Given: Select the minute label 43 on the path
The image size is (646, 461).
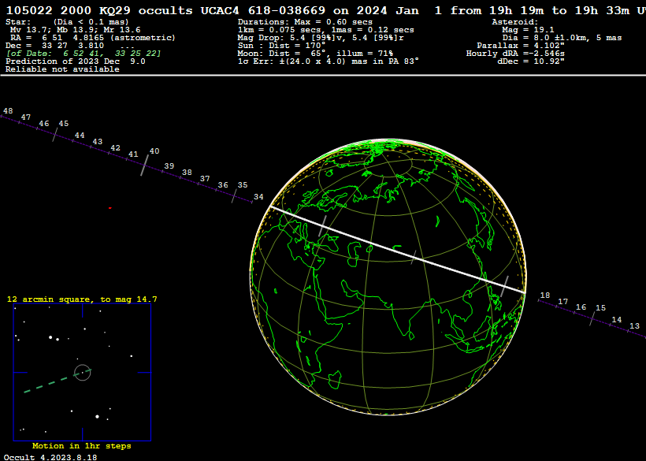Looking at the screenshot, I should point(97,141).
